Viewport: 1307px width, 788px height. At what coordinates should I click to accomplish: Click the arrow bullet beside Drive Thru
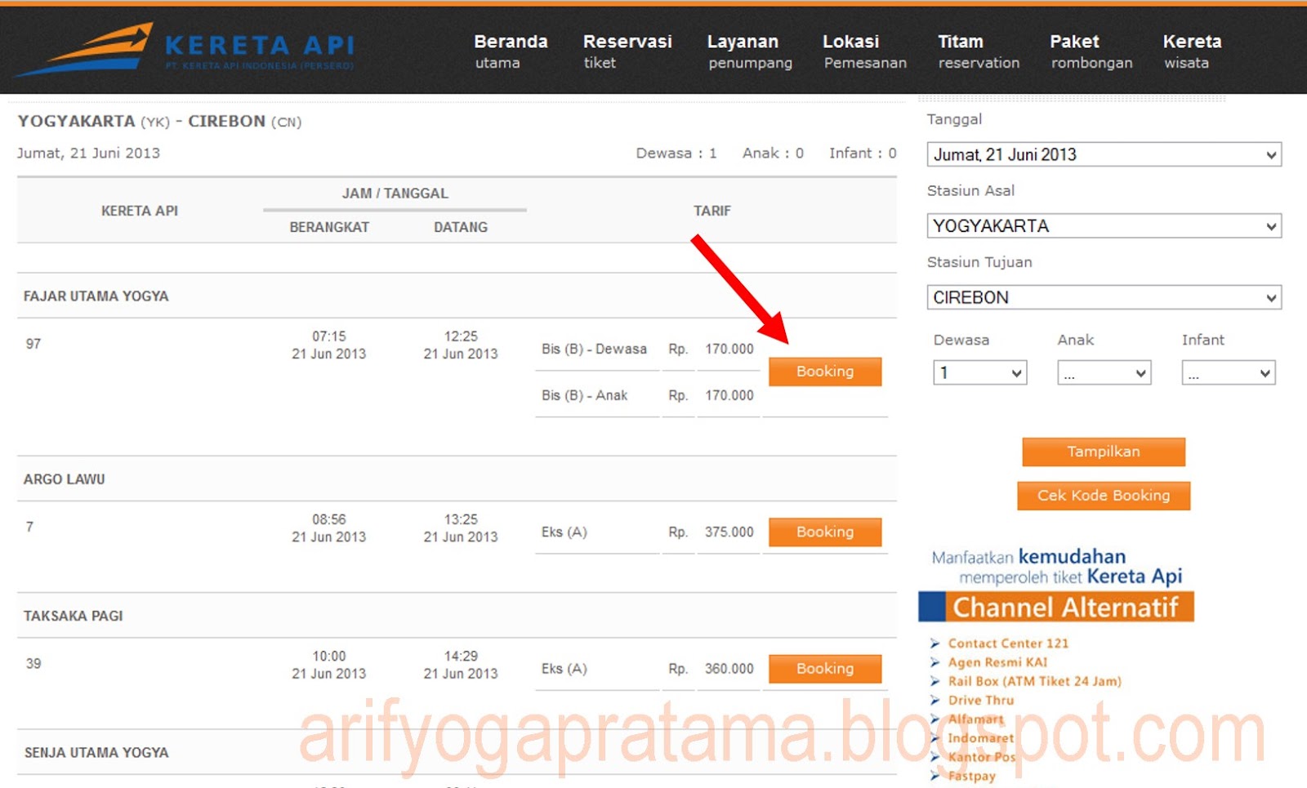click(935, 701)
